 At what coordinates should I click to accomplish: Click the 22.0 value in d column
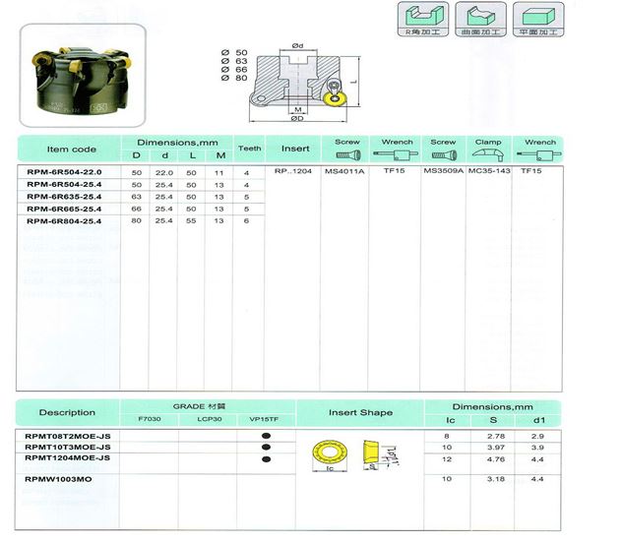click(x=164, y=173)
